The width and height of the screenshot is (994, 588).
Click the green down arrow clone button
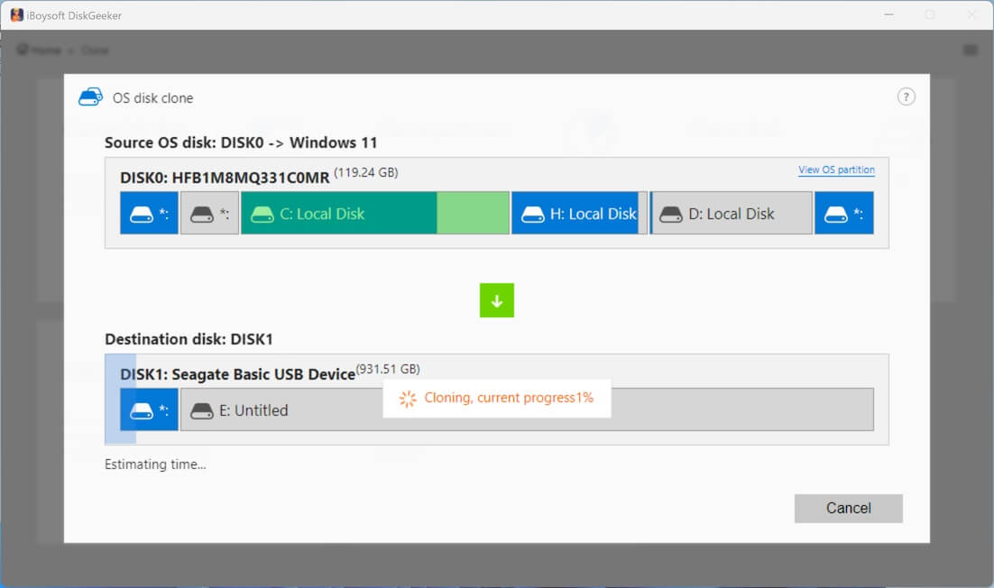[x=497, y=300]
